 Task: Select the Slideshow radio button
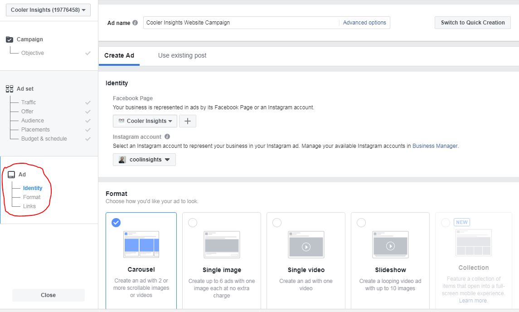361,223
